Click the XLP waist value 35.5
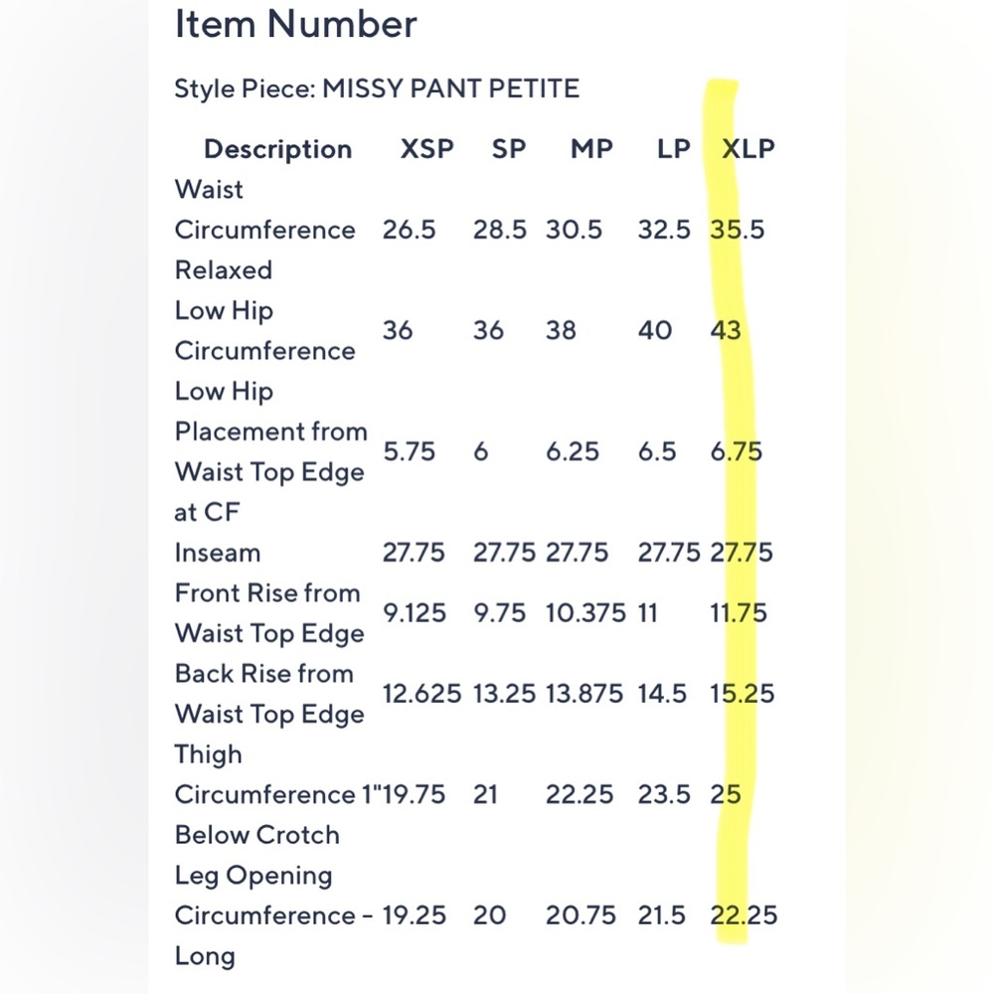 pos(738,230)
